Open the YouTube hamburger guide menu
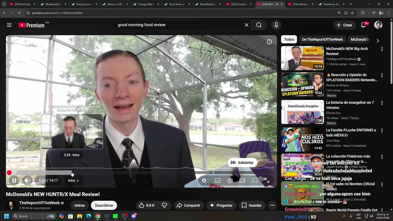The image size is (393, 221). pos(9,25)
